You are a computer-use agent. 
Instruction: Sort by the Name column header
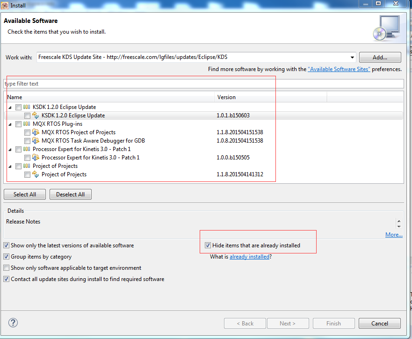tap(110, 97)
